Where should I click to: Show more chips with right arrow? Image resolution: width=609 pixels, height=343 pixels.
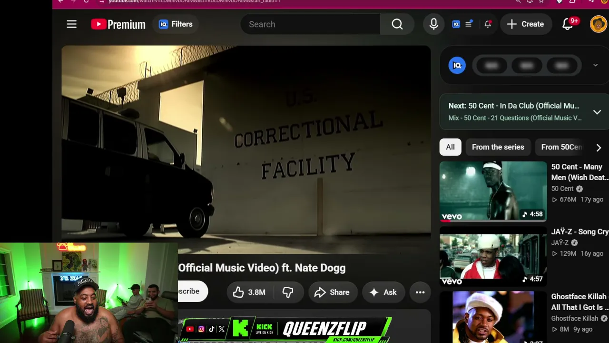pyautogui.click(x=599, y=148)
